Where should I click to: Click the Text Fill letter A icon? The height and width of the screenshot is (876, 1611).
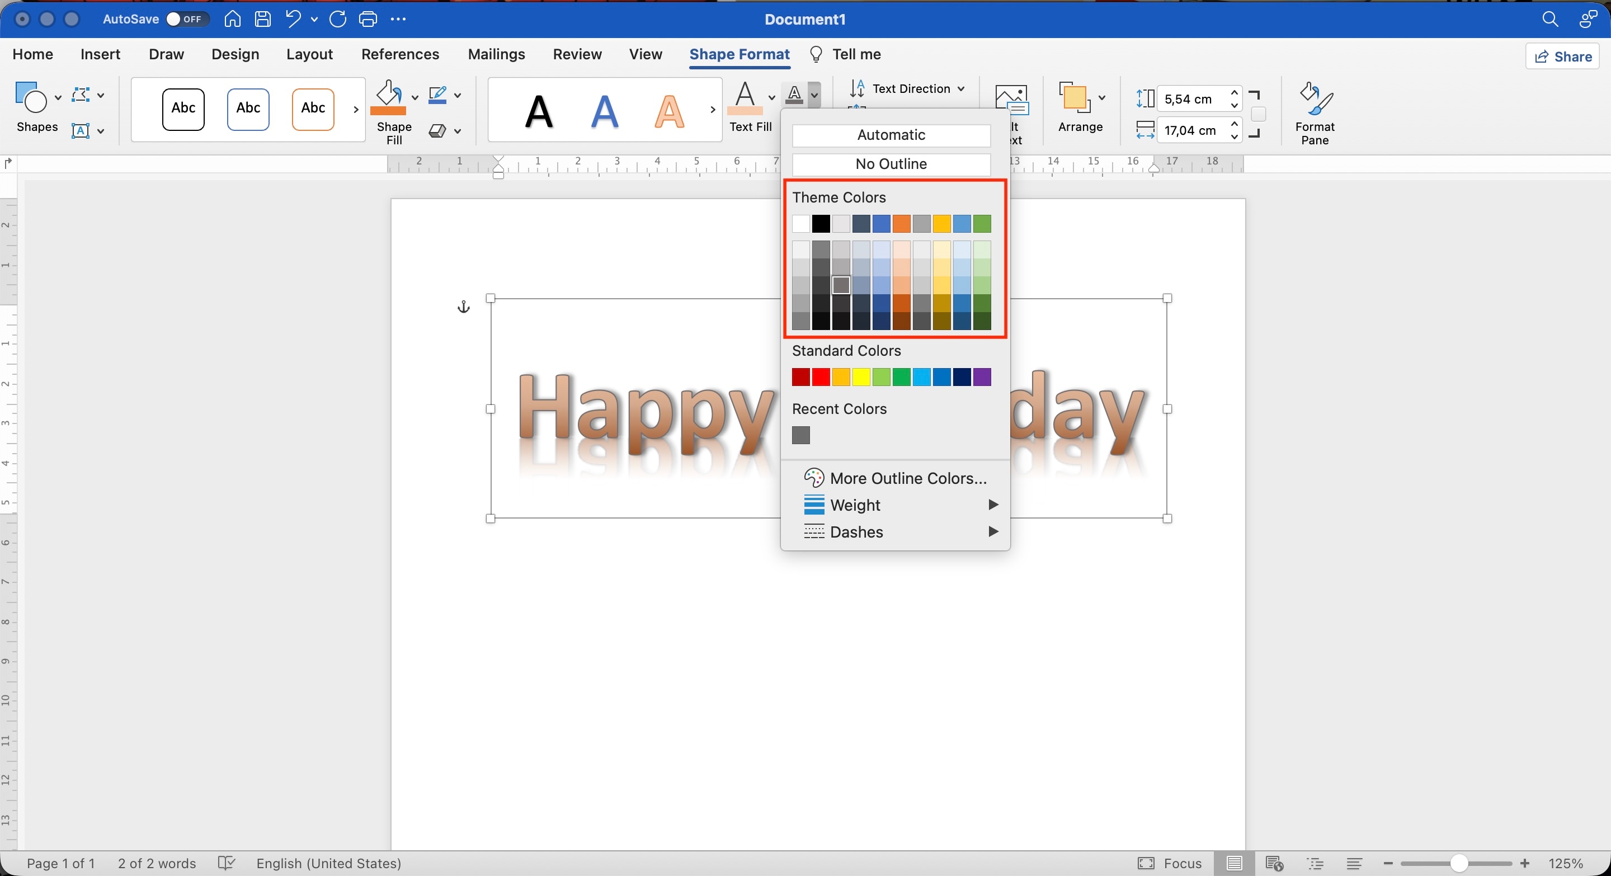[x=745, y=97]
